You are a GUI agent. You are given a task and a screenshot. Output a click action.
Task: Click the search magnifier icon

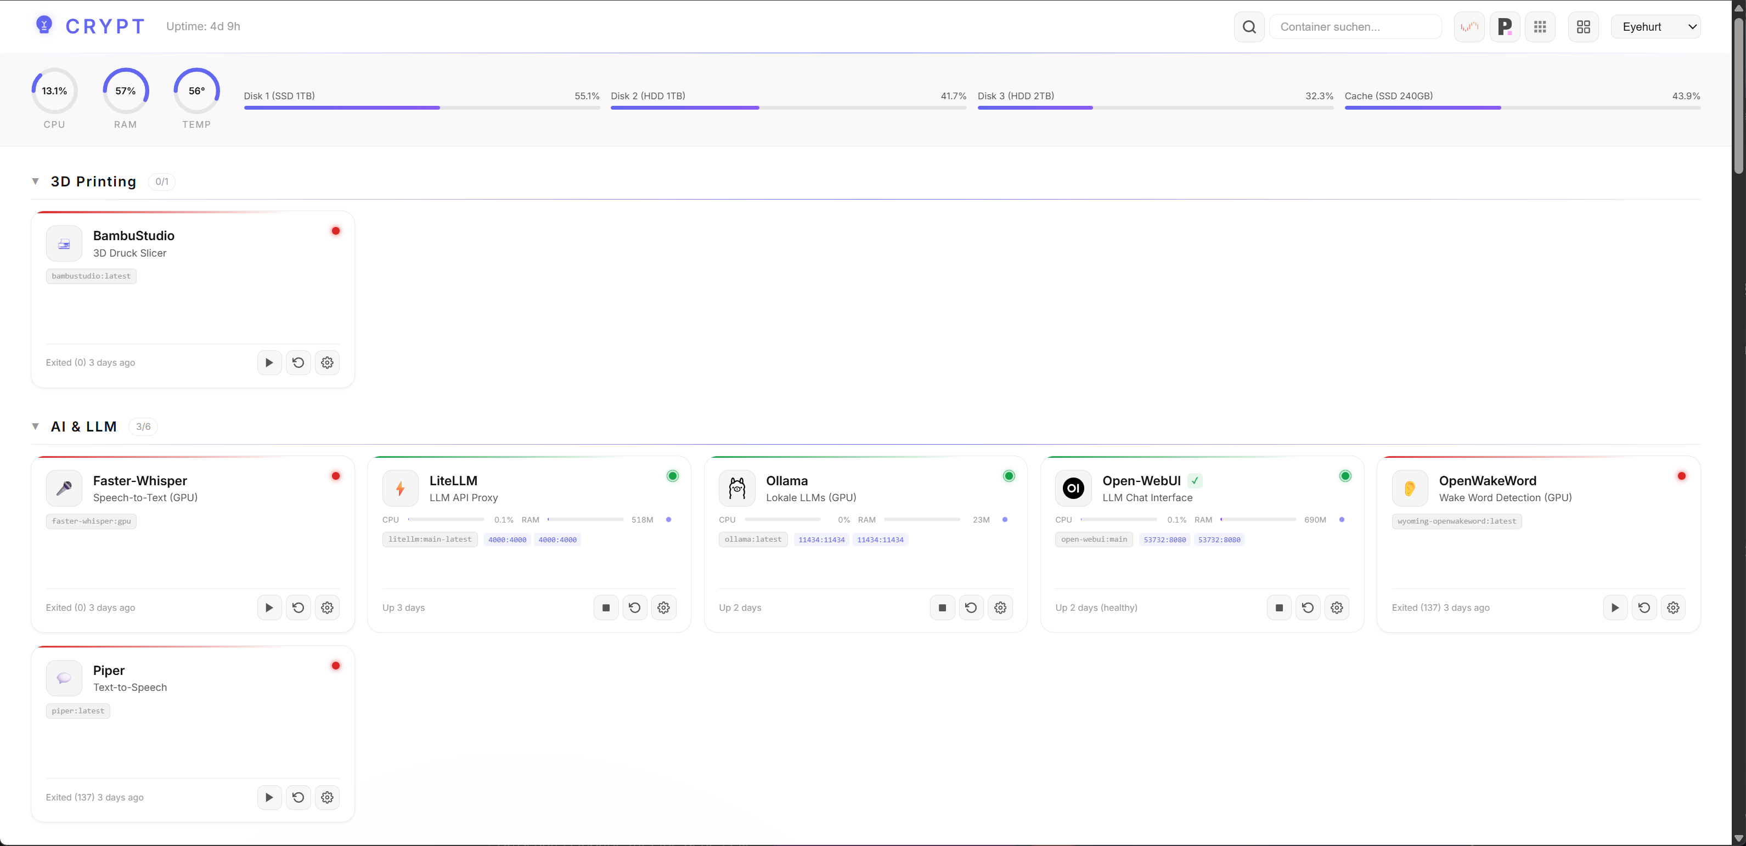(x=1249, y=27)
